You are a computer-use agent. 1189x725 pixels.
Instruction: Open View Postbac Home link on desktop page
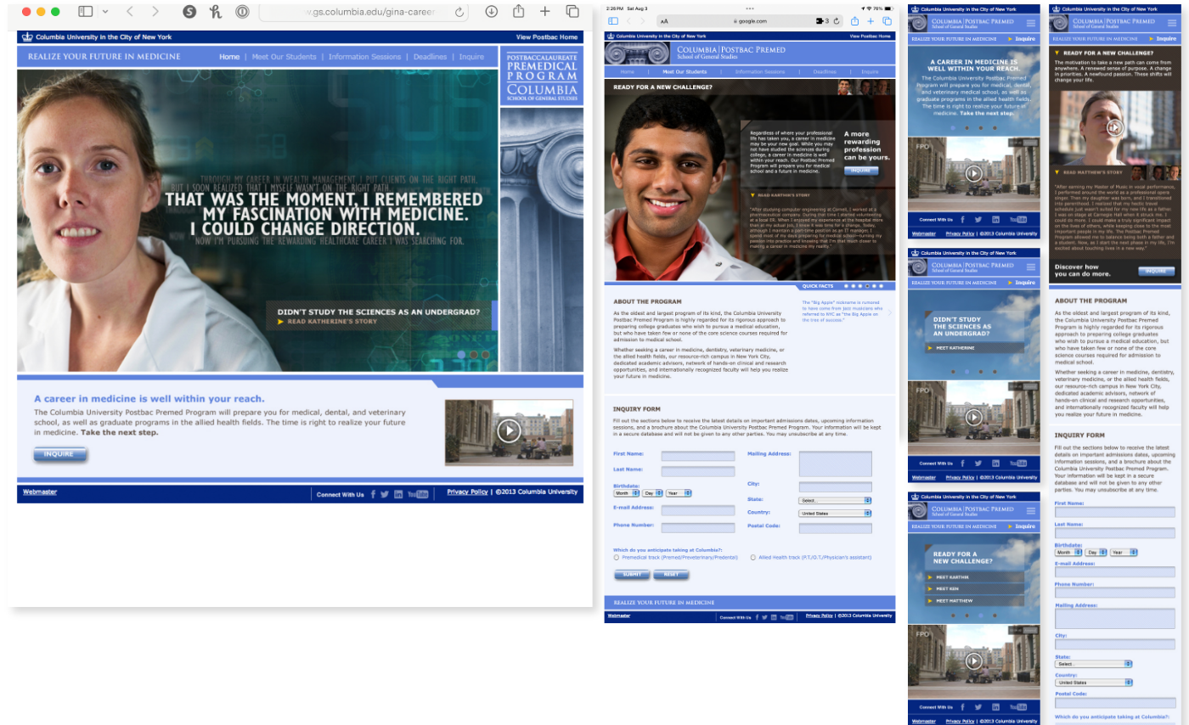click(547, 37)
